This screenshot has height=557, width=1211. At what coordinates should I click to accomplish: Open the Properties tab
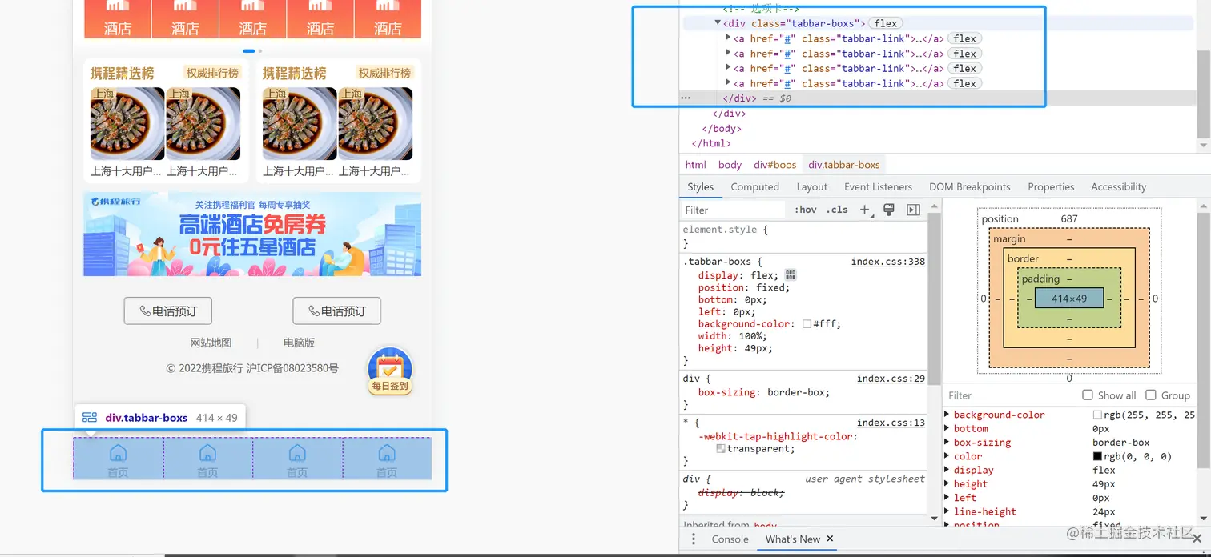point(1051,186)
